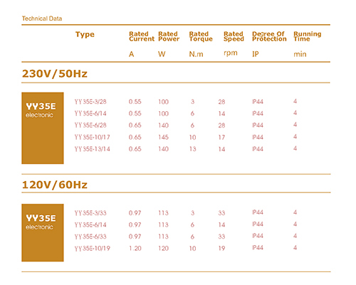
Task: Select type 'YY35E-3/28'
Action: [90, 102]
